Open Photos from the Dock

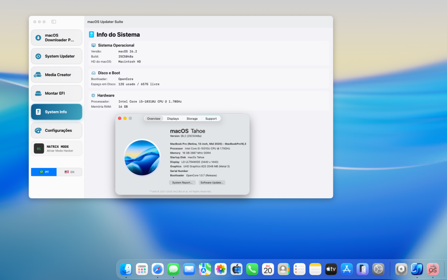coord(221,269)
